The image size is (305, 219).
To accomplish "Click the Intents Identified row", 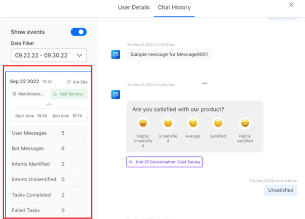I will [x=48, y=164].
